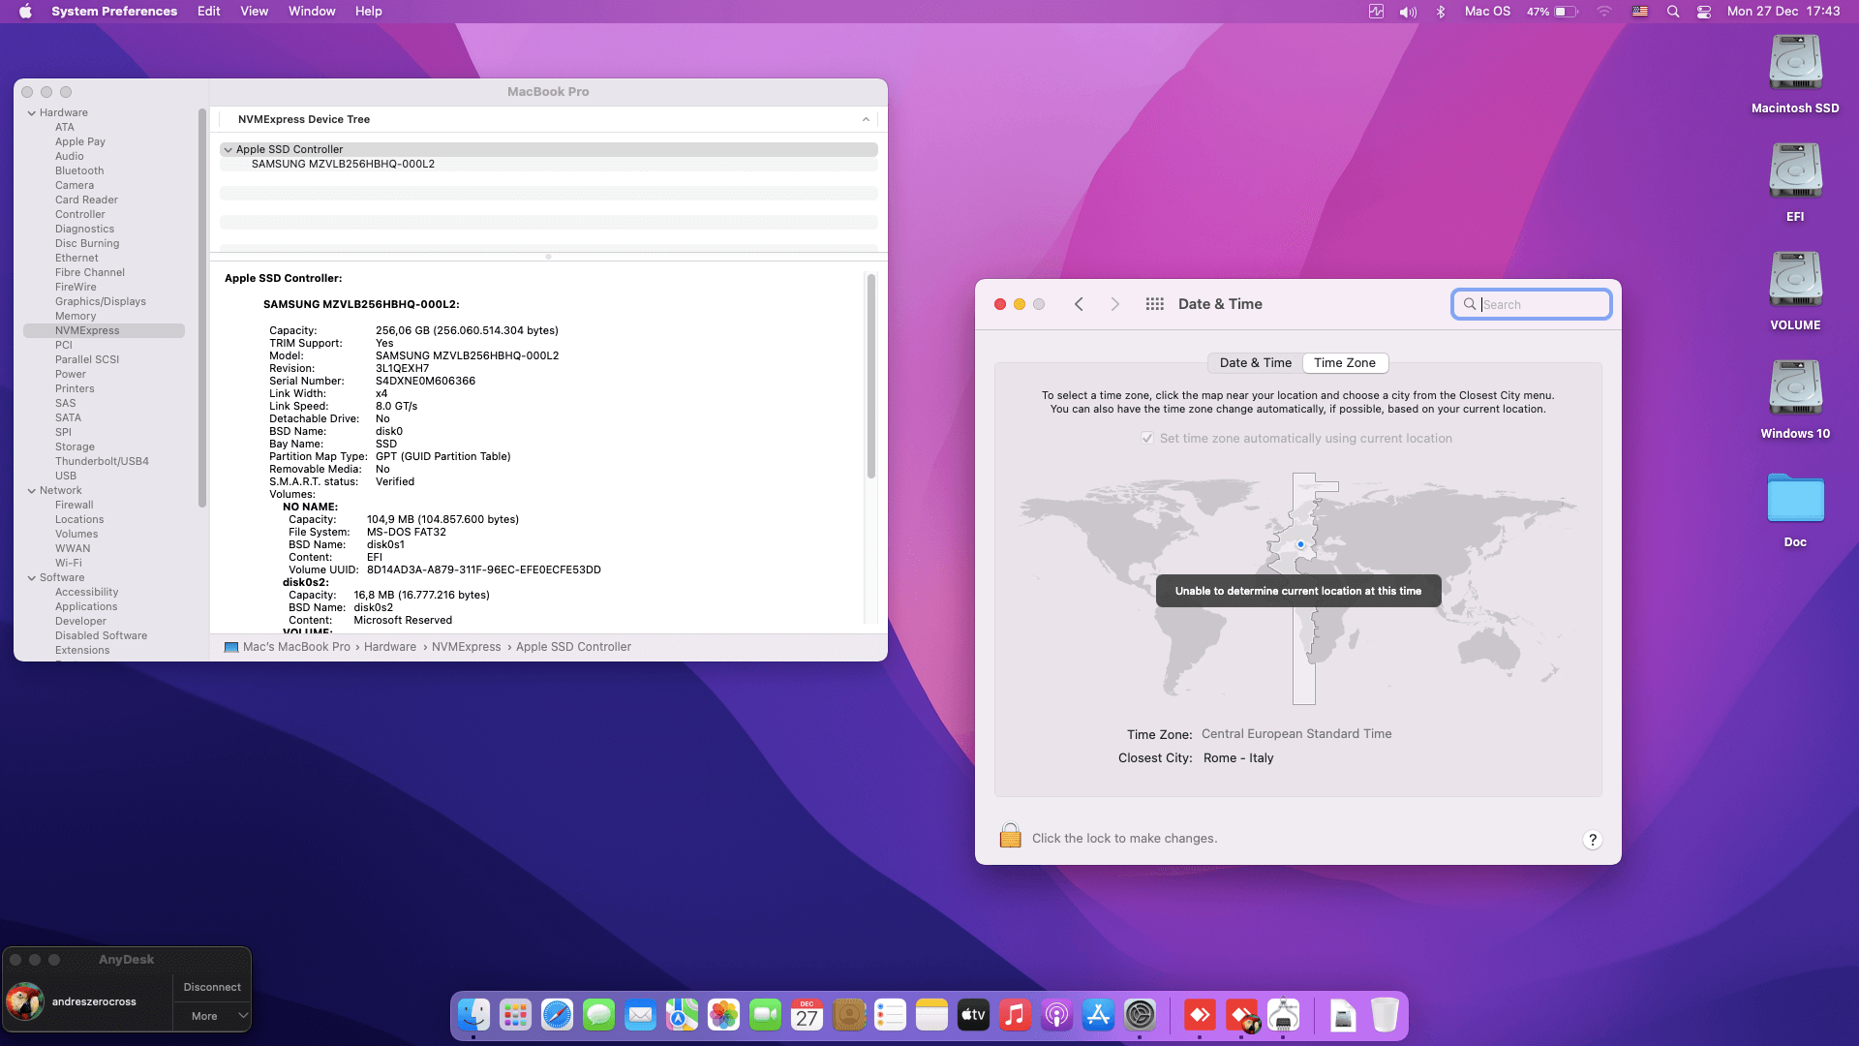1859x1046 pixels.
Task: Open System Preferences gear in Dock
Action: point(1140,1015)
